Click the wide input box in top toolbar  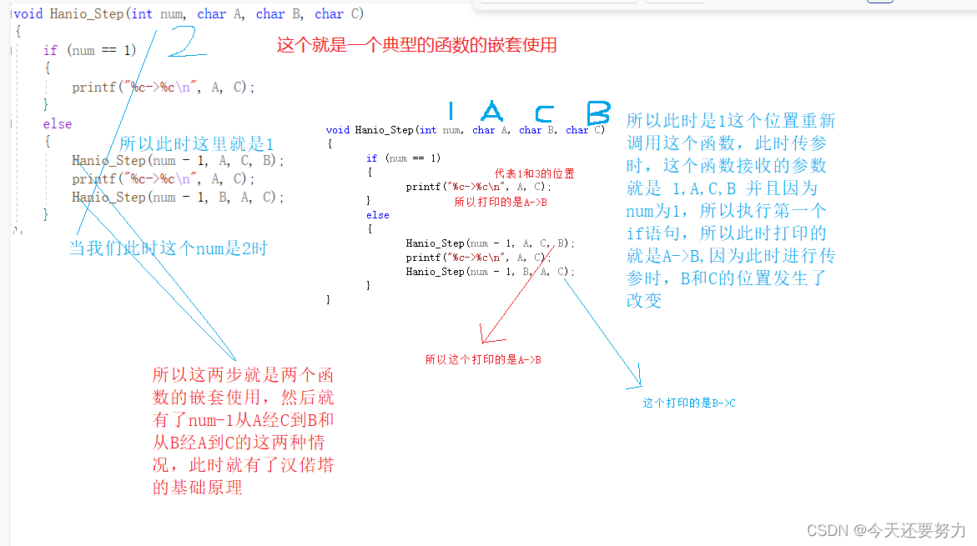[559, 1]
